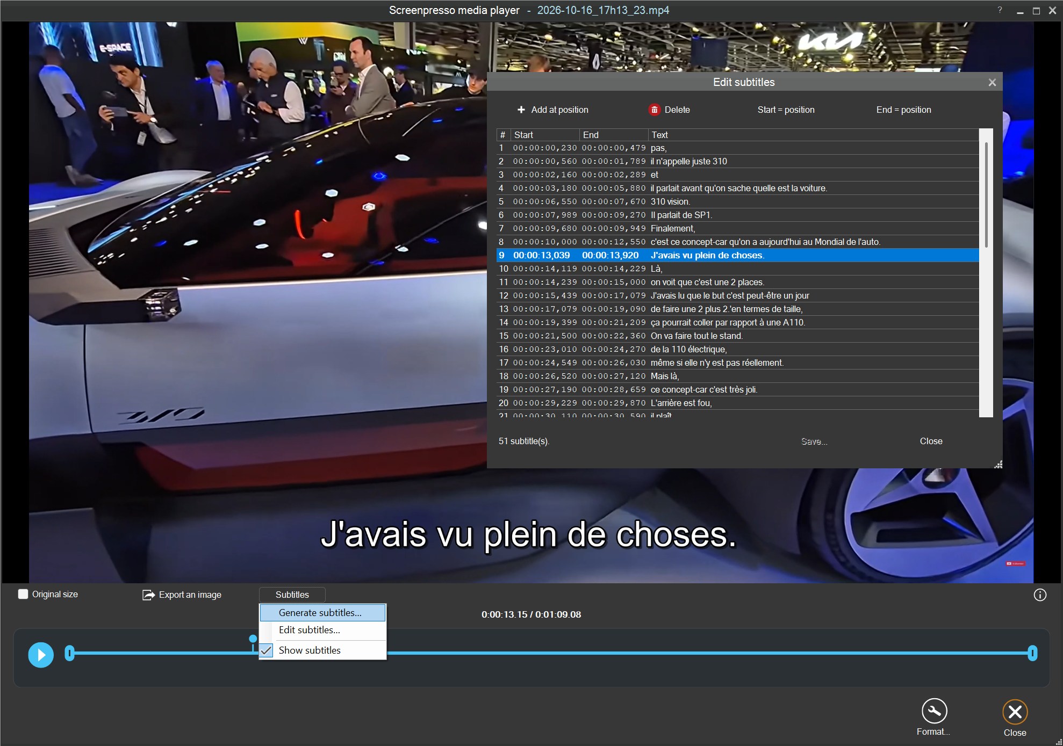Select subtitle row 'pas,'
The width and height of the screenshot is (1063, 746).
tap(737, 148)
